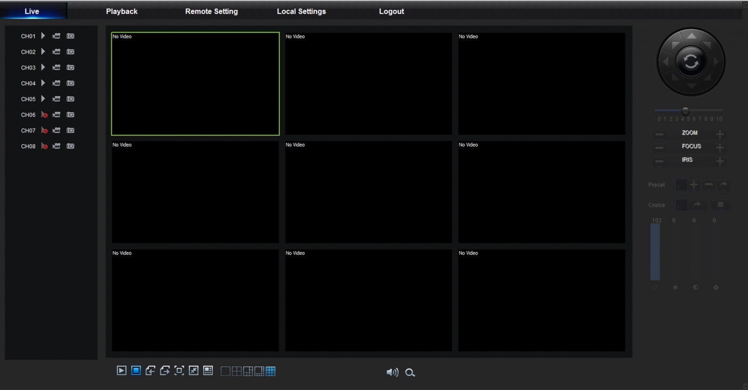Take a snapshot of CH03
Viewport: 748px width, 390px height.
point(71,68)
